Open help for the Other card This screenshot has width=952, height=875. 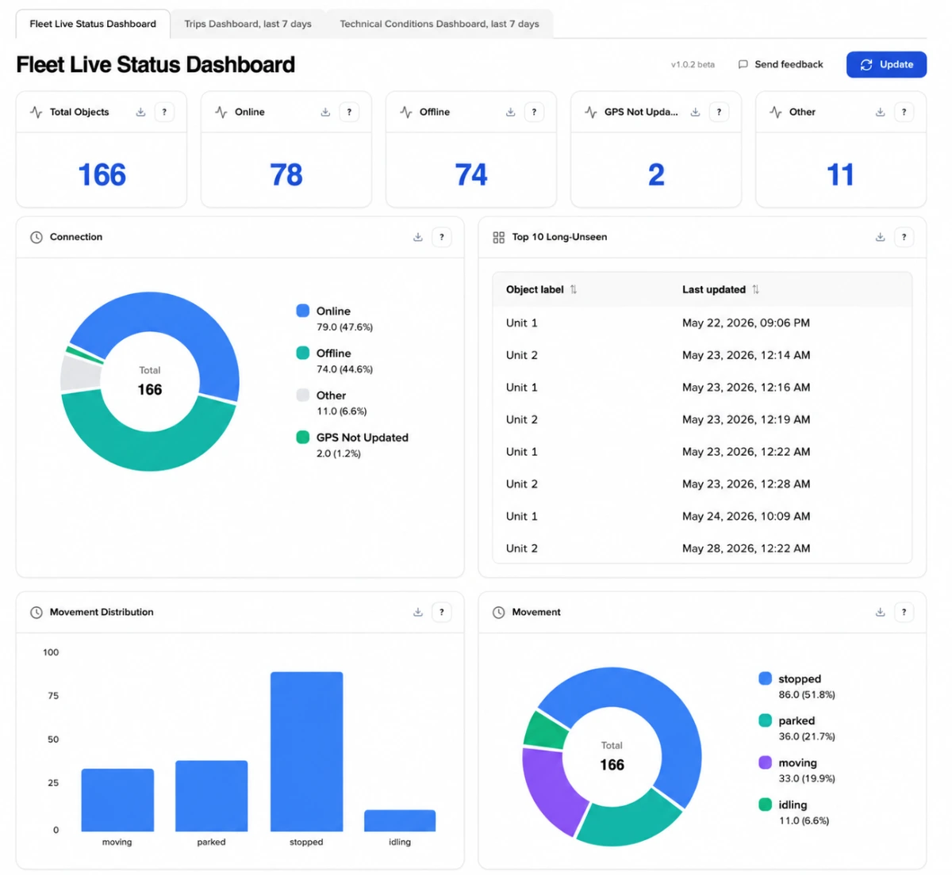[904, 113]
